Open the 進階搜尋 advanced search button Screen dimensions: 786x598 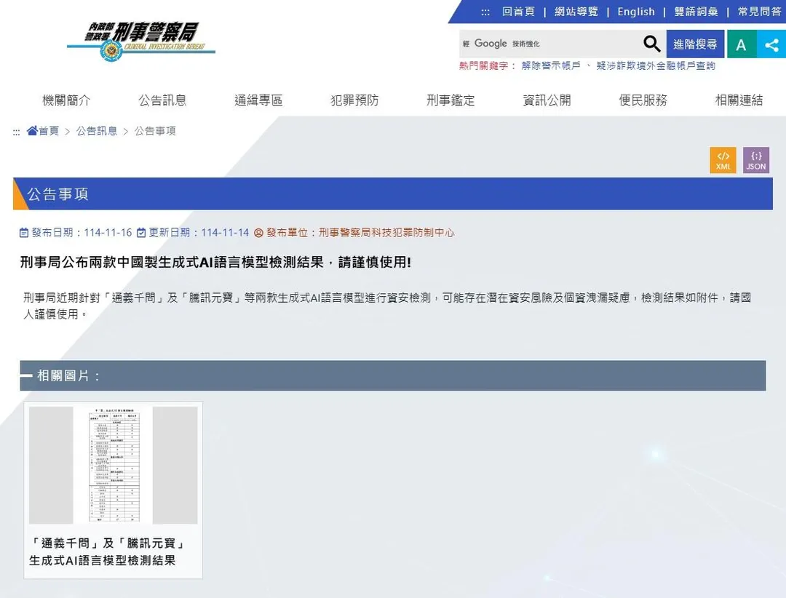[695, 44]
